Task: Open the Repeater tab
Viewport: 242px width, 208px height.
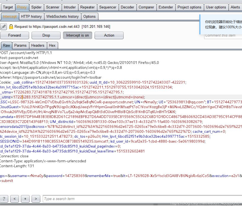Action: [x=87, y=7]
